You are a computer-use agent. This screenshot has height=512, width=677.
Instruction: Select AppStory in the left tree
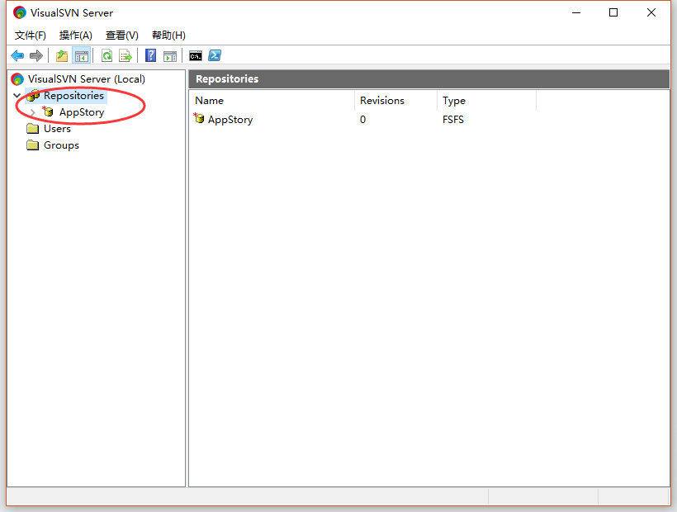tap(82, 112)
